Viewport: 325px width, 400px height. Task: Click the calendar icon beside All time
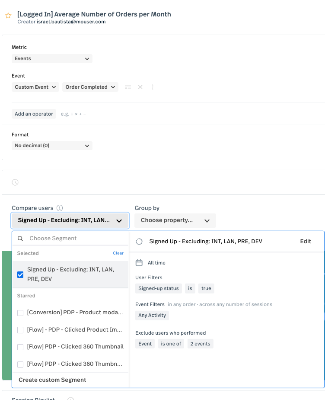pos(139,263)
